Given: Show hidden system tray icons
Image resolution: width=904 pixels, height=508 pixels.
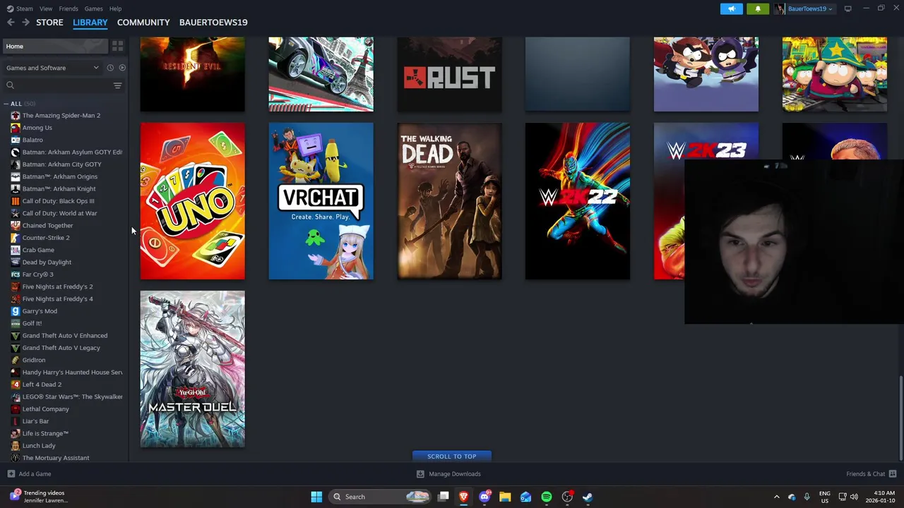Looking at the screenshot, I should point(776,497).
